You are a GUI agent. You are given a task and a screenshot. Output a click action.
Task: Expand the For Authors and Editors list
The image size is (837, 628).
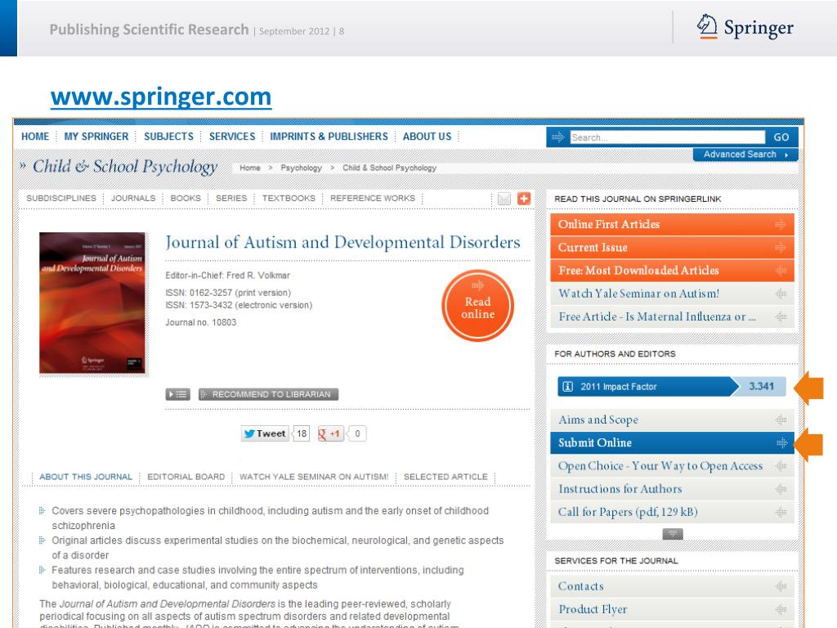click(673, 534)
